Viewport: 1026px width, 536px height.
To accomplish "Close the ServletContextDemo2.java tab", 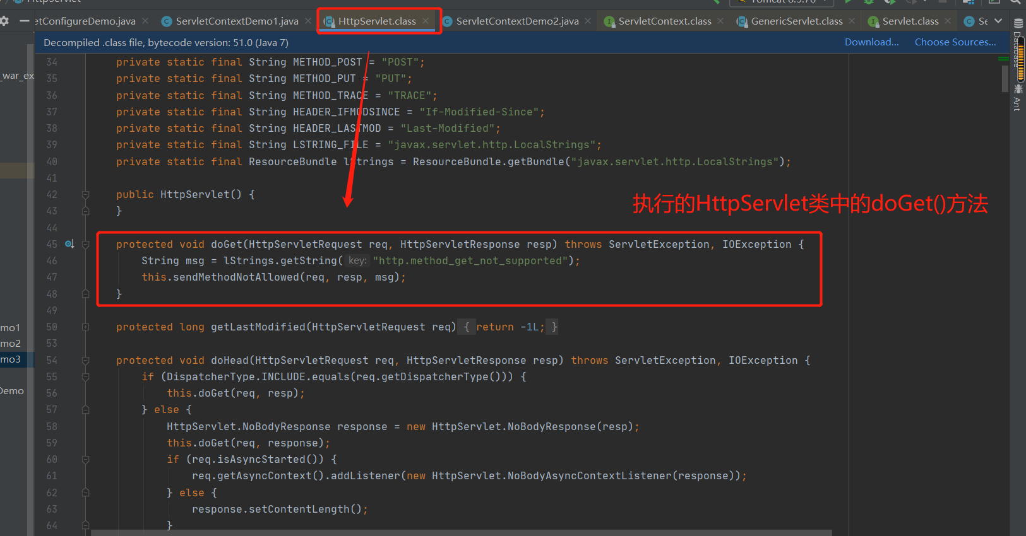I will (588, 21).
